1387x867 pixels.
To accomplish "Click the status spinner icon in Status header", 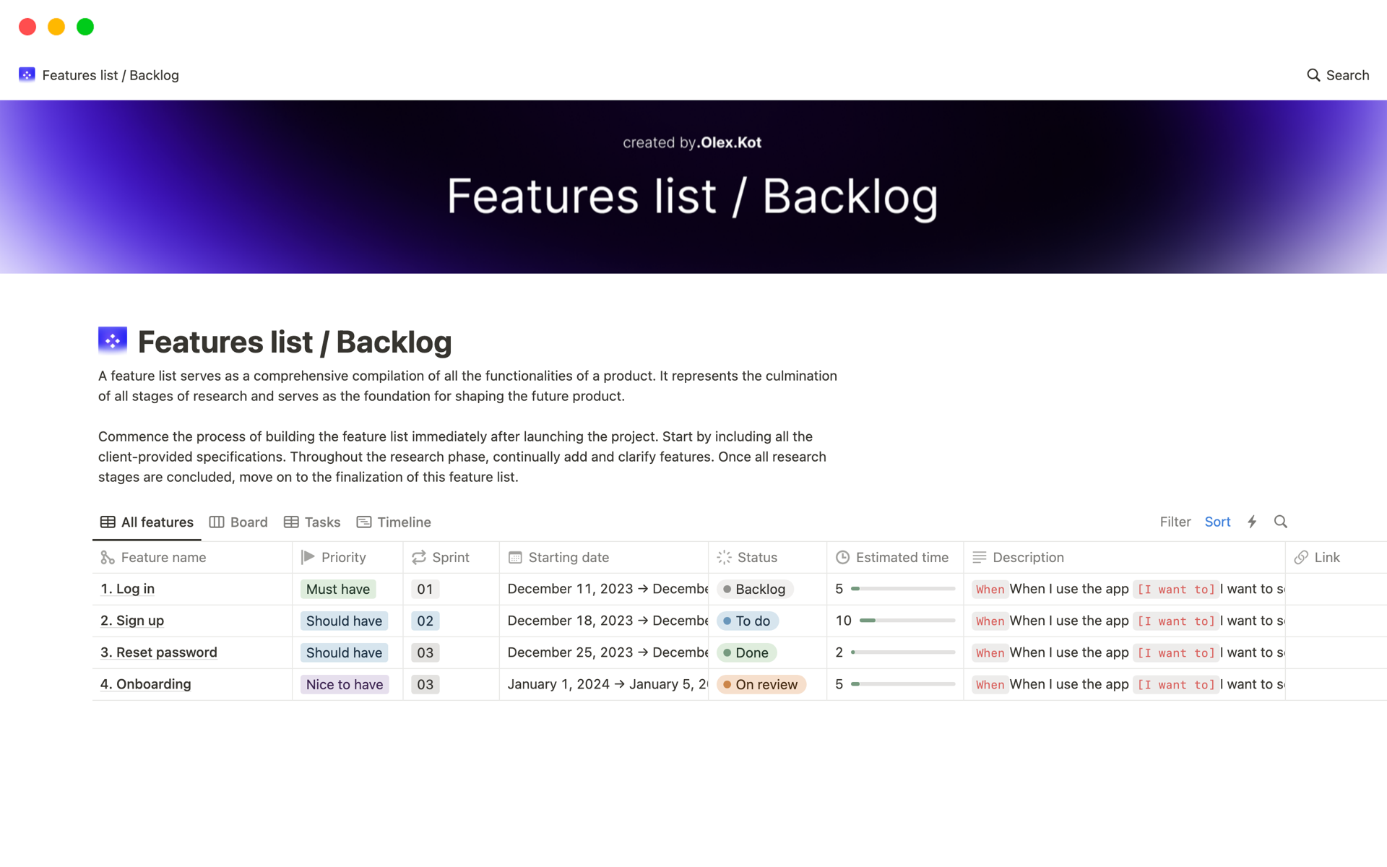I will tap(724, 557).
